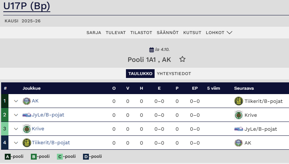The width and height of the screenshot is (289, 164).
Task: Open the Lohkot dropdown menu
Action: (219, 33)
